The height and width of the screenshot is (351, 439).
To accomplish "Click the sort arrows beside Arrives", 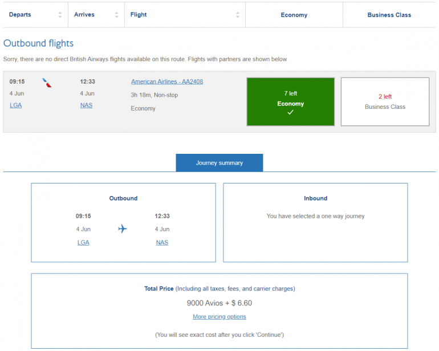I will click(117, 15).
